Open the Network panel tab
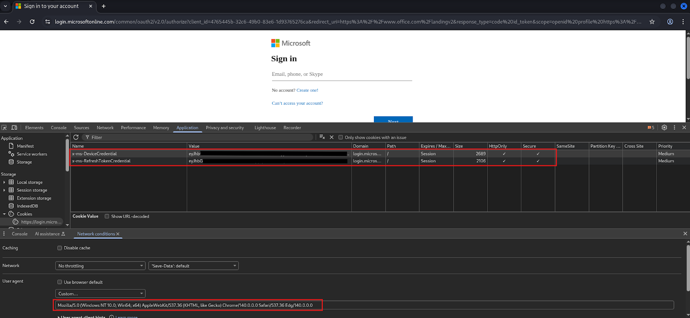690x318 pixels. coord(105,128)
